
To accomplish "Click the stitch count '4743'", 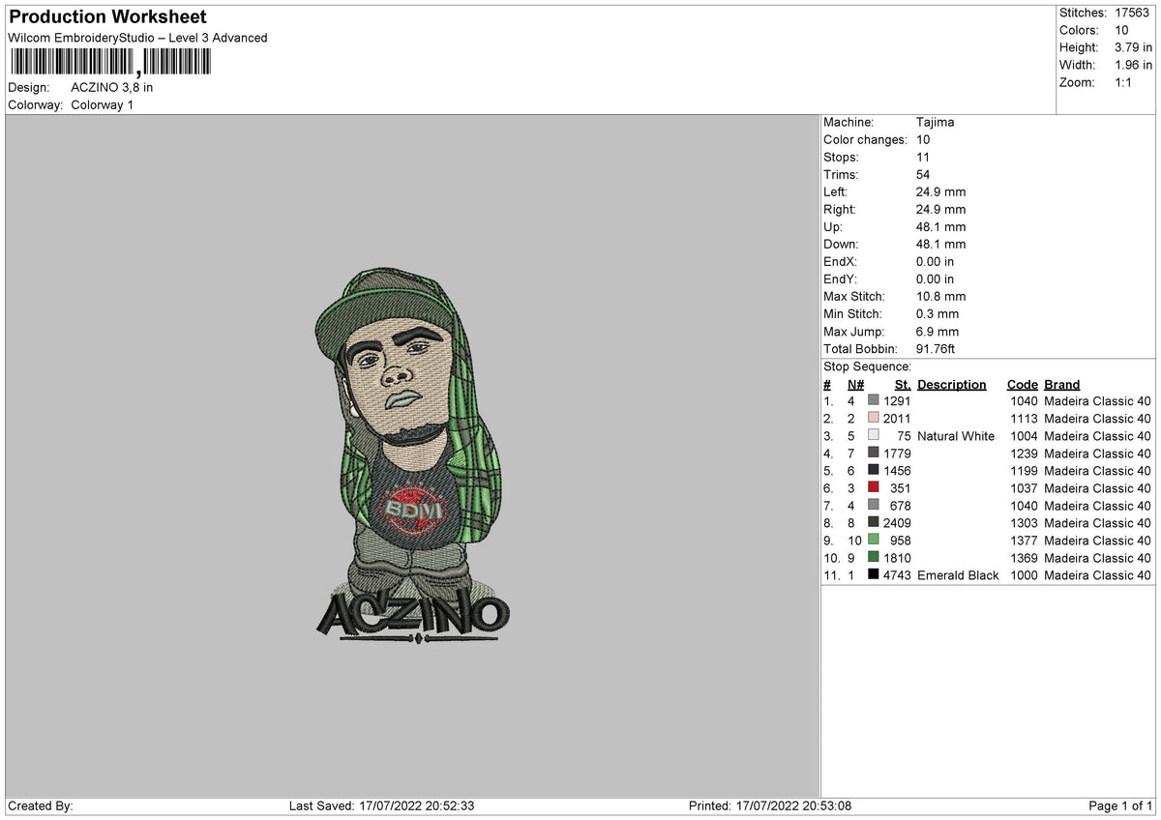I will tap(897, 574).
